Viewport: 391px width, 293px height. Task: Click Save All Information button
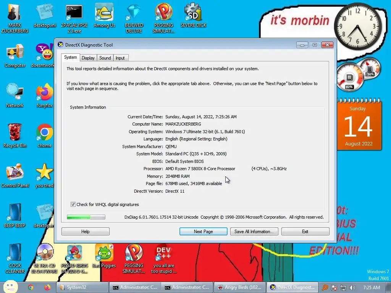pyautogui.click(x=254, y=232)
